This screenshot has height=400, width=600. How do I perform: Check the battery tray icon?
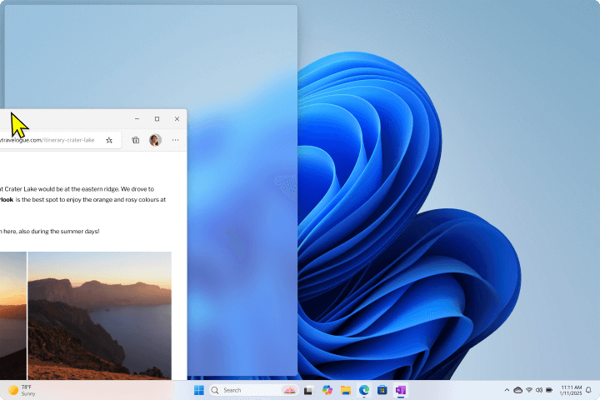pos(549,390)
